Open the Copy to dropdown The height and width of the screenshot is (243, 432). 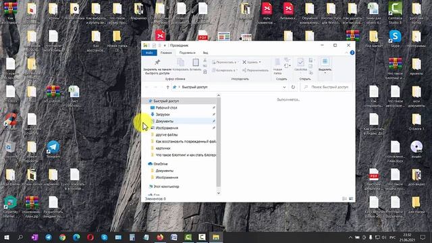point(225,70)
